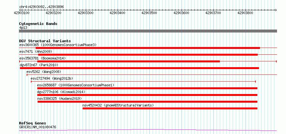Click ruler position 42903500
The height and width of the screenshot is (134, 286).
[x=149, y=13]
